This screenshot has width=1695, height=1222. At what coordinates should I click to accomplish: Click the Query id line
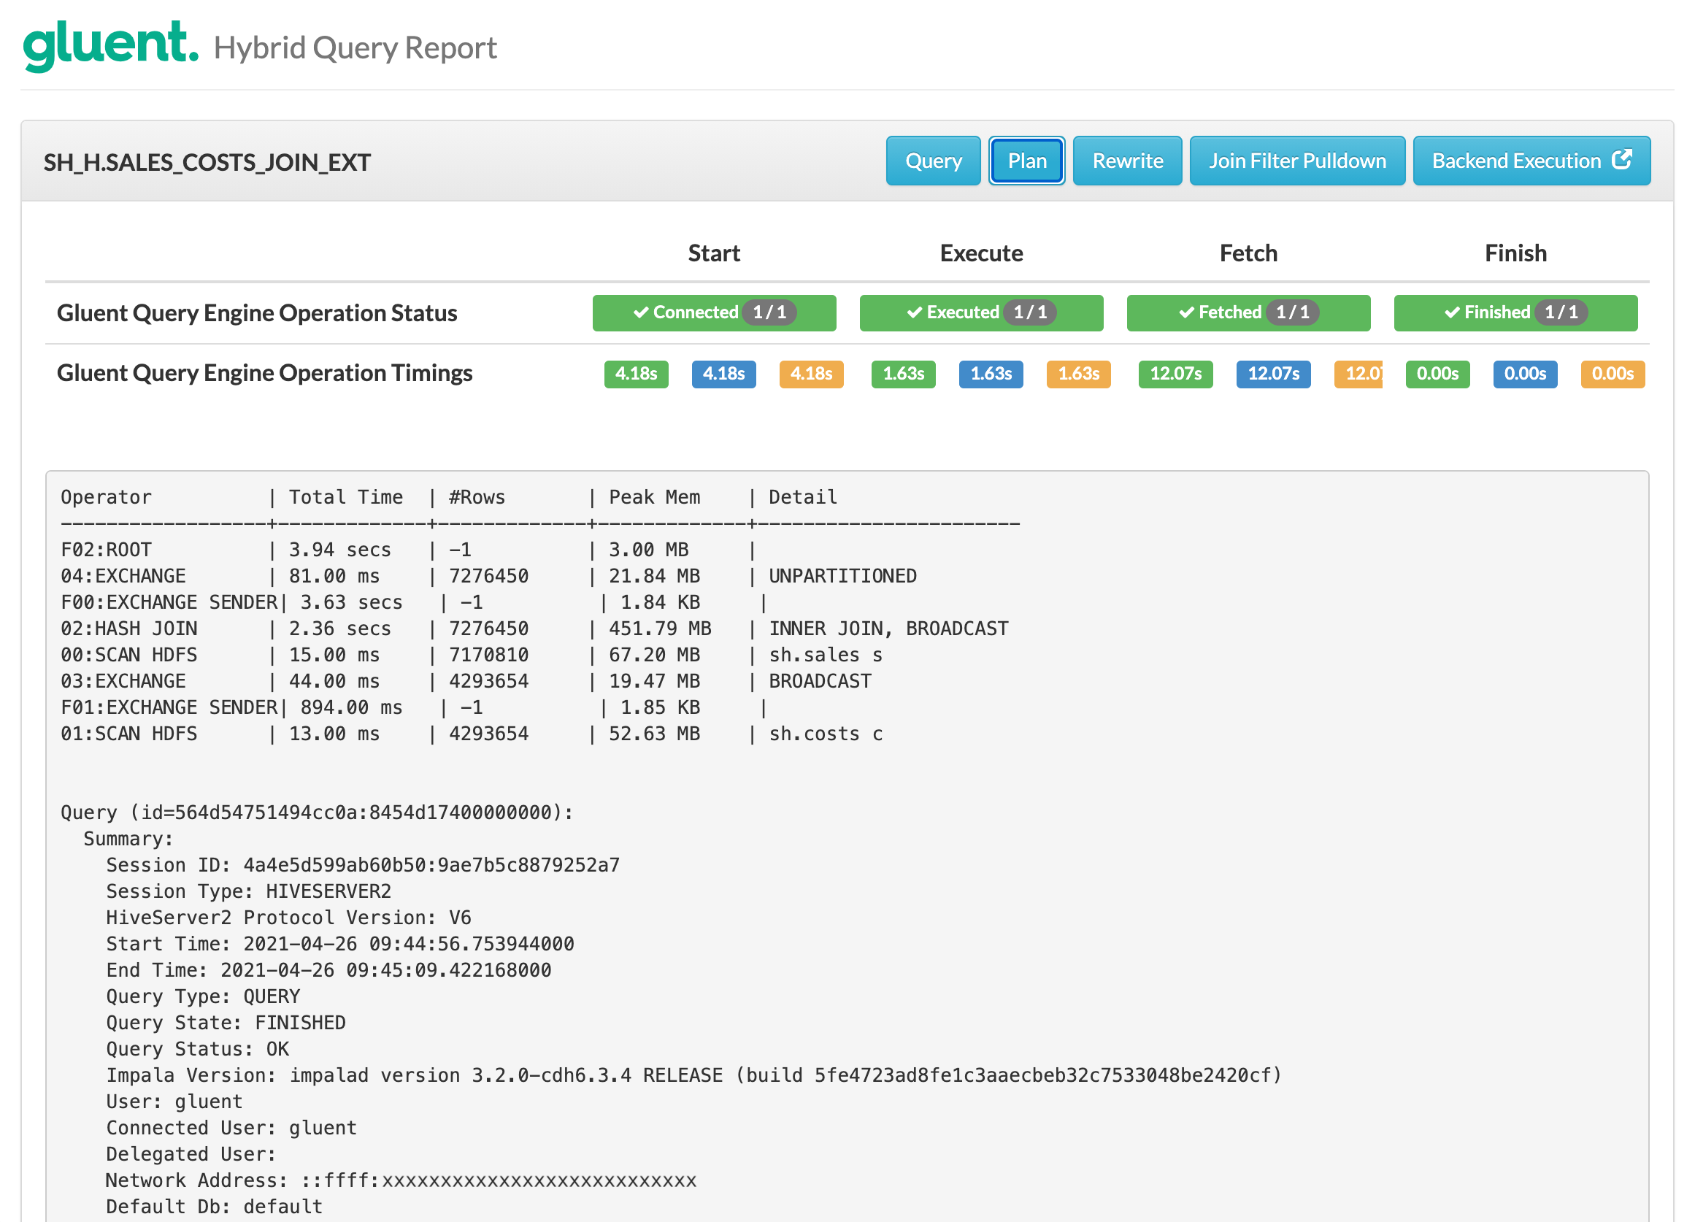317,812
